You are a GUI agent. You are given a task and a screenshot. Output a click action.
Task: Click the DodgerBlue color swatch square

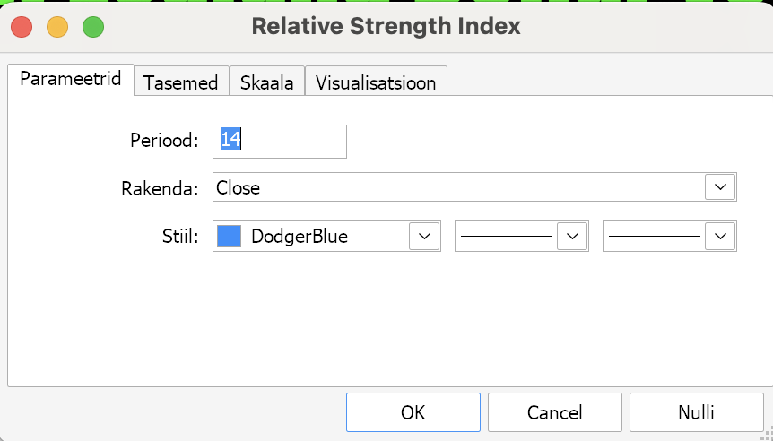pos(230,237)
